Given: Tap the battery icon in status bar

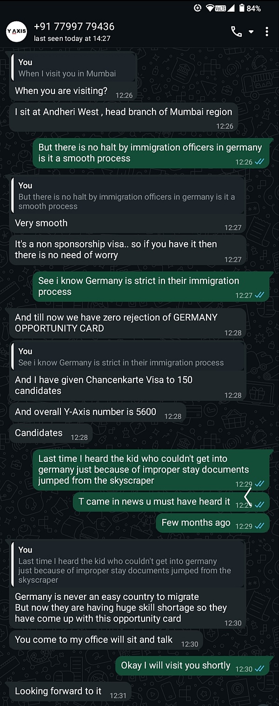Looking at the screenshot, I should pos(242,8).
